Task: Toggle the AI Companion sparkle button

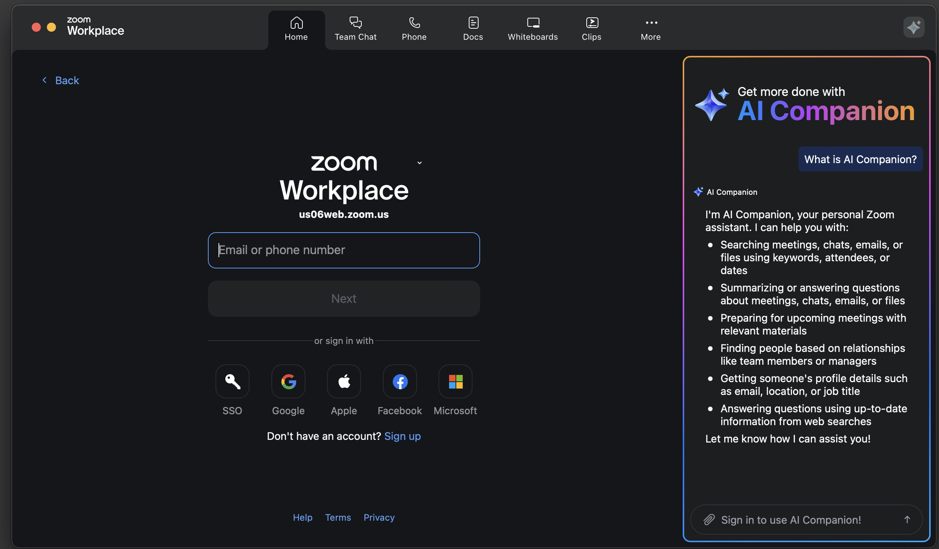Action: 914,27
